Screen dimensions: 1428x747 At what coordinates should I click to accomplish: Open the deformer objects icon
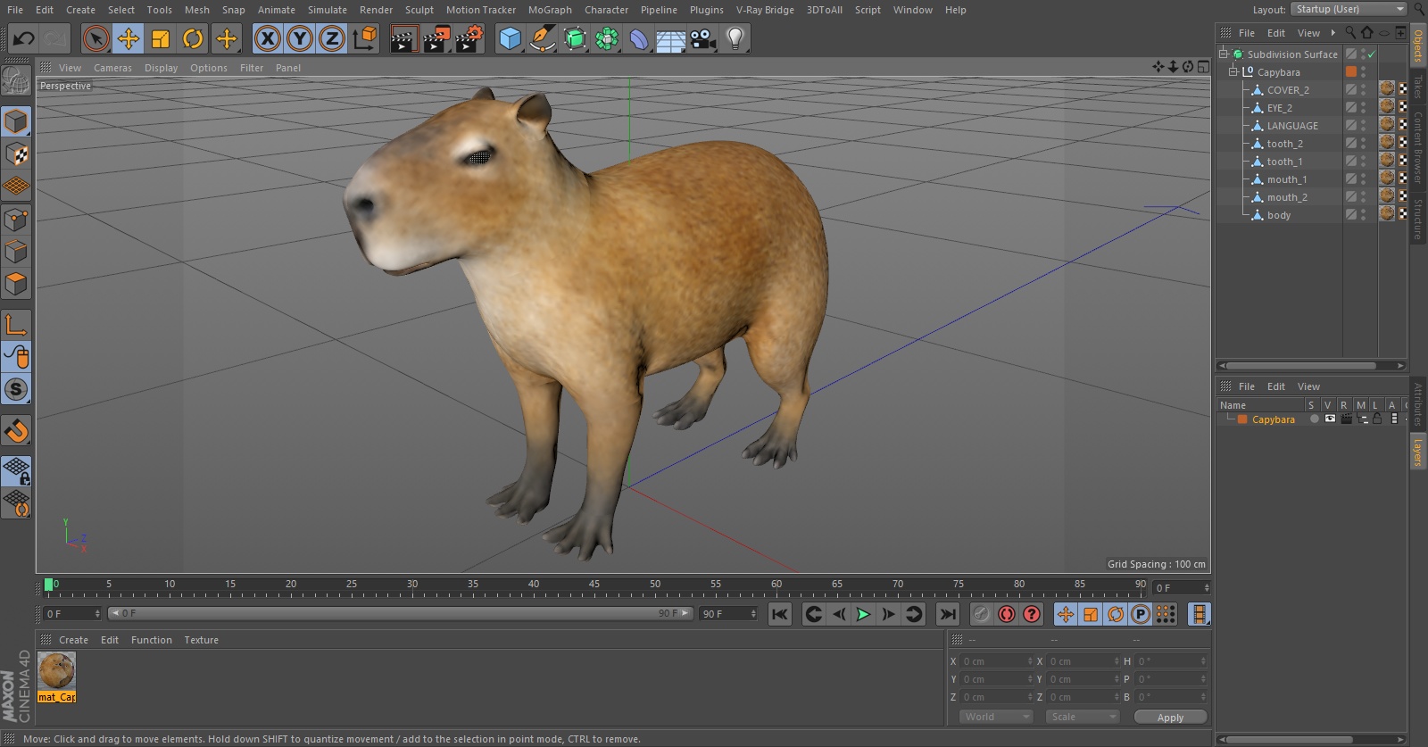pyautogui.click(x=639, y=38)
